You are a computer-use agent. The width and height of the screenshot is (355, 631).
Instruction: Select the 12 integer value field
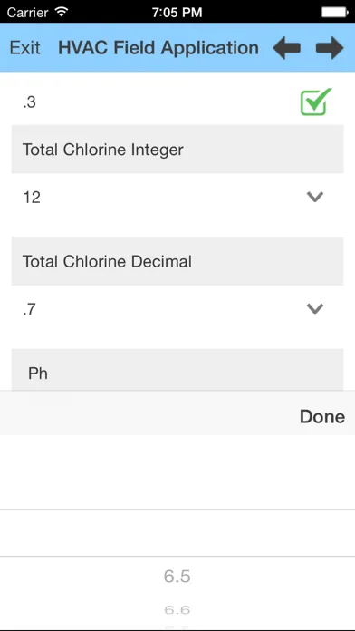pos(177,198)
